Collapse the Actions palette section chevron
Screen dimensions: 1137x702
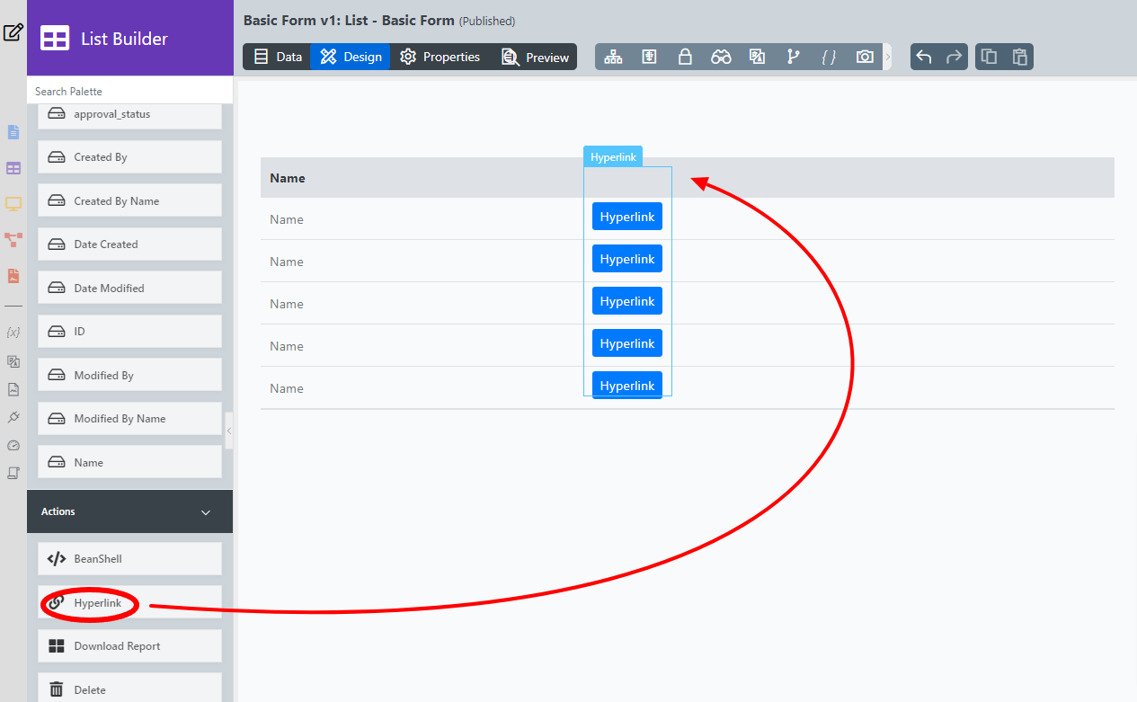point(206,512)
